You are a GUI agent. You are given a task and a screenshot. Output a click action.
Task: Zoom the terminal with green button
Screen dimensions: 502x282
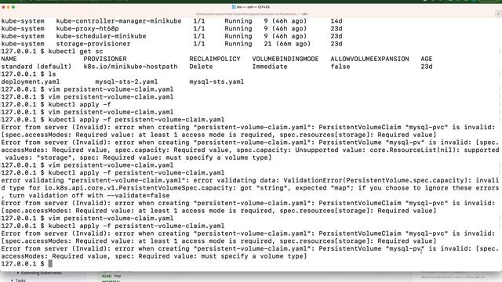click(x=13, y=7)
